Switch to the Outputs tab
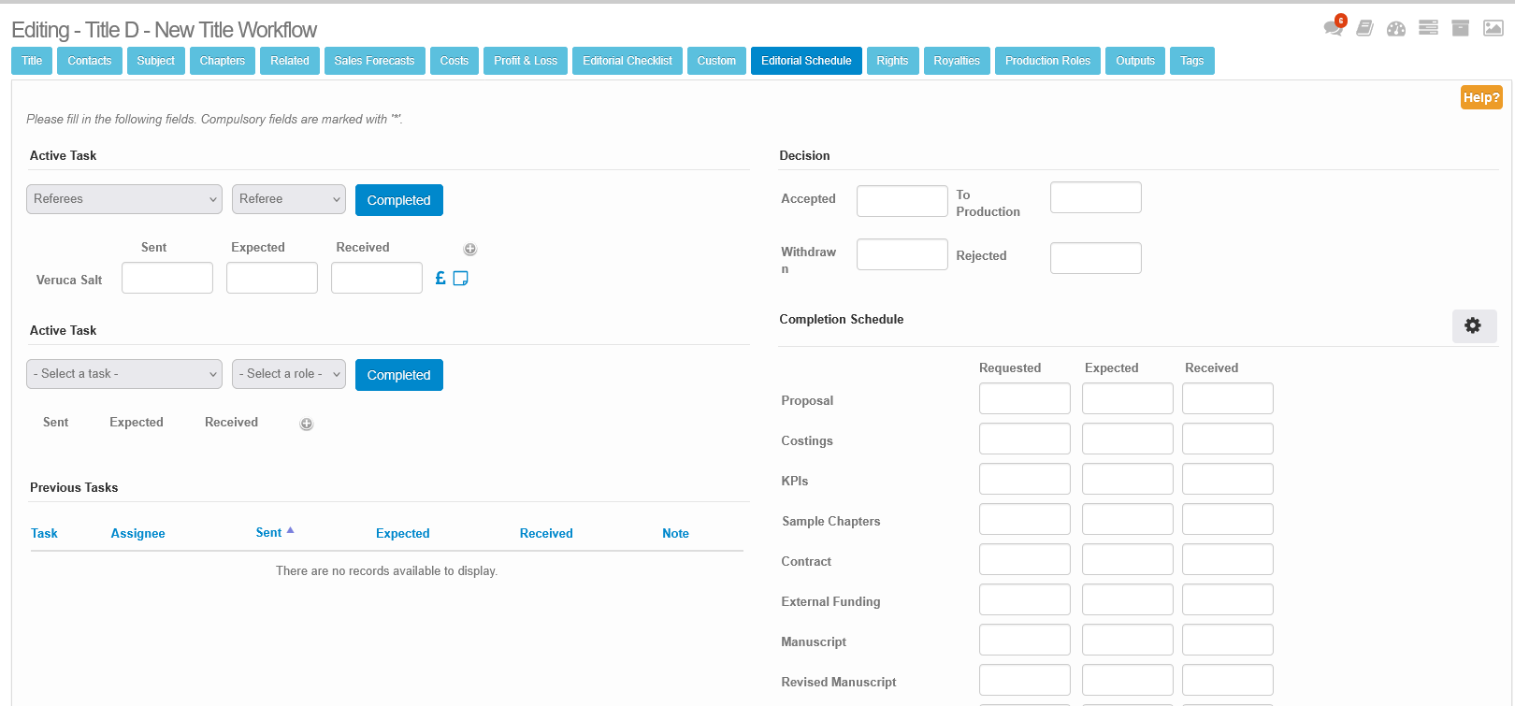Viewport: 1515px width, 706px height. 1135,61
